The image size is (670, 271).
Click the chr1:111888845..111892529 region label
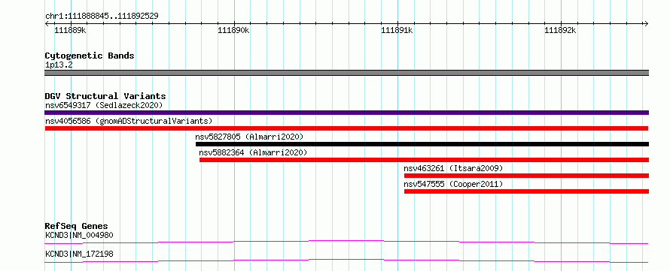coord(102,17)
